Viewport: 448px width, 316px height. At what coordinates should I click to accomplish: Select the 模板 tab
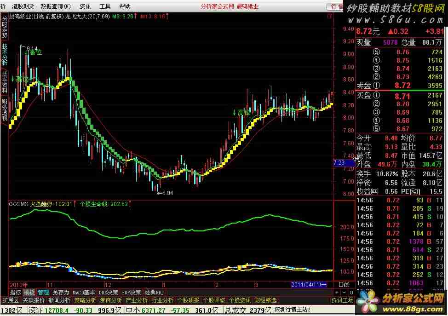coord(29,293)
